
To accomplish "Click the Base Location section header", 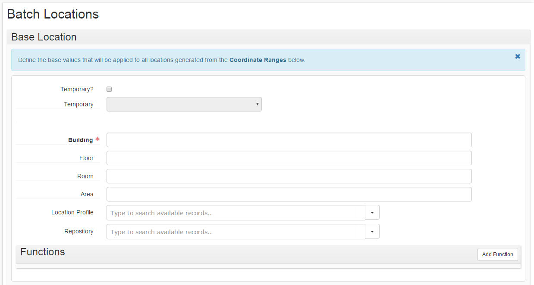I will point(44,37).
